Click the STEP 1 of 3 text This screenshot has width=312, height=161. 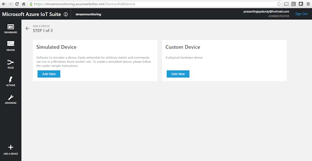[43, 31]
